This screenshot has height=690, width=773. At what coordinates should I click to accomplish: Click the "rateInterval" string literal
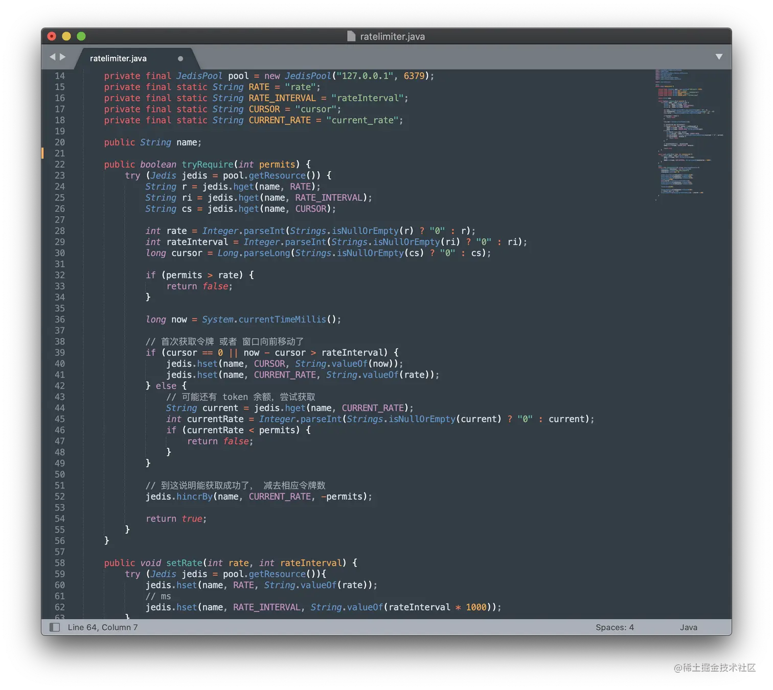pyautogui.click(x=368, y=98)
